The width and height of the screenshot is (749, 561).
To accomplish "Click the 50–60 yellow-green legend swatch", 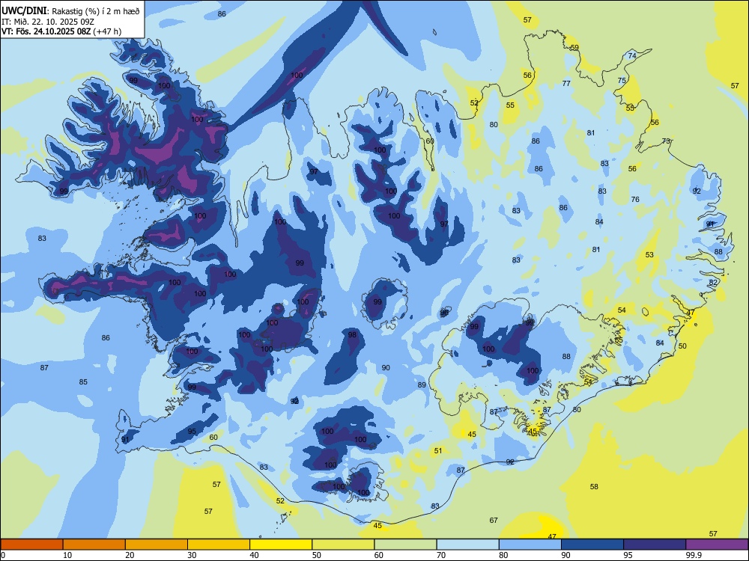I will (343, 545).
